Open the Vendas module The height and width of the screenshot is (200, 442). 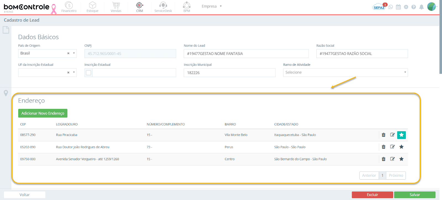116,7
